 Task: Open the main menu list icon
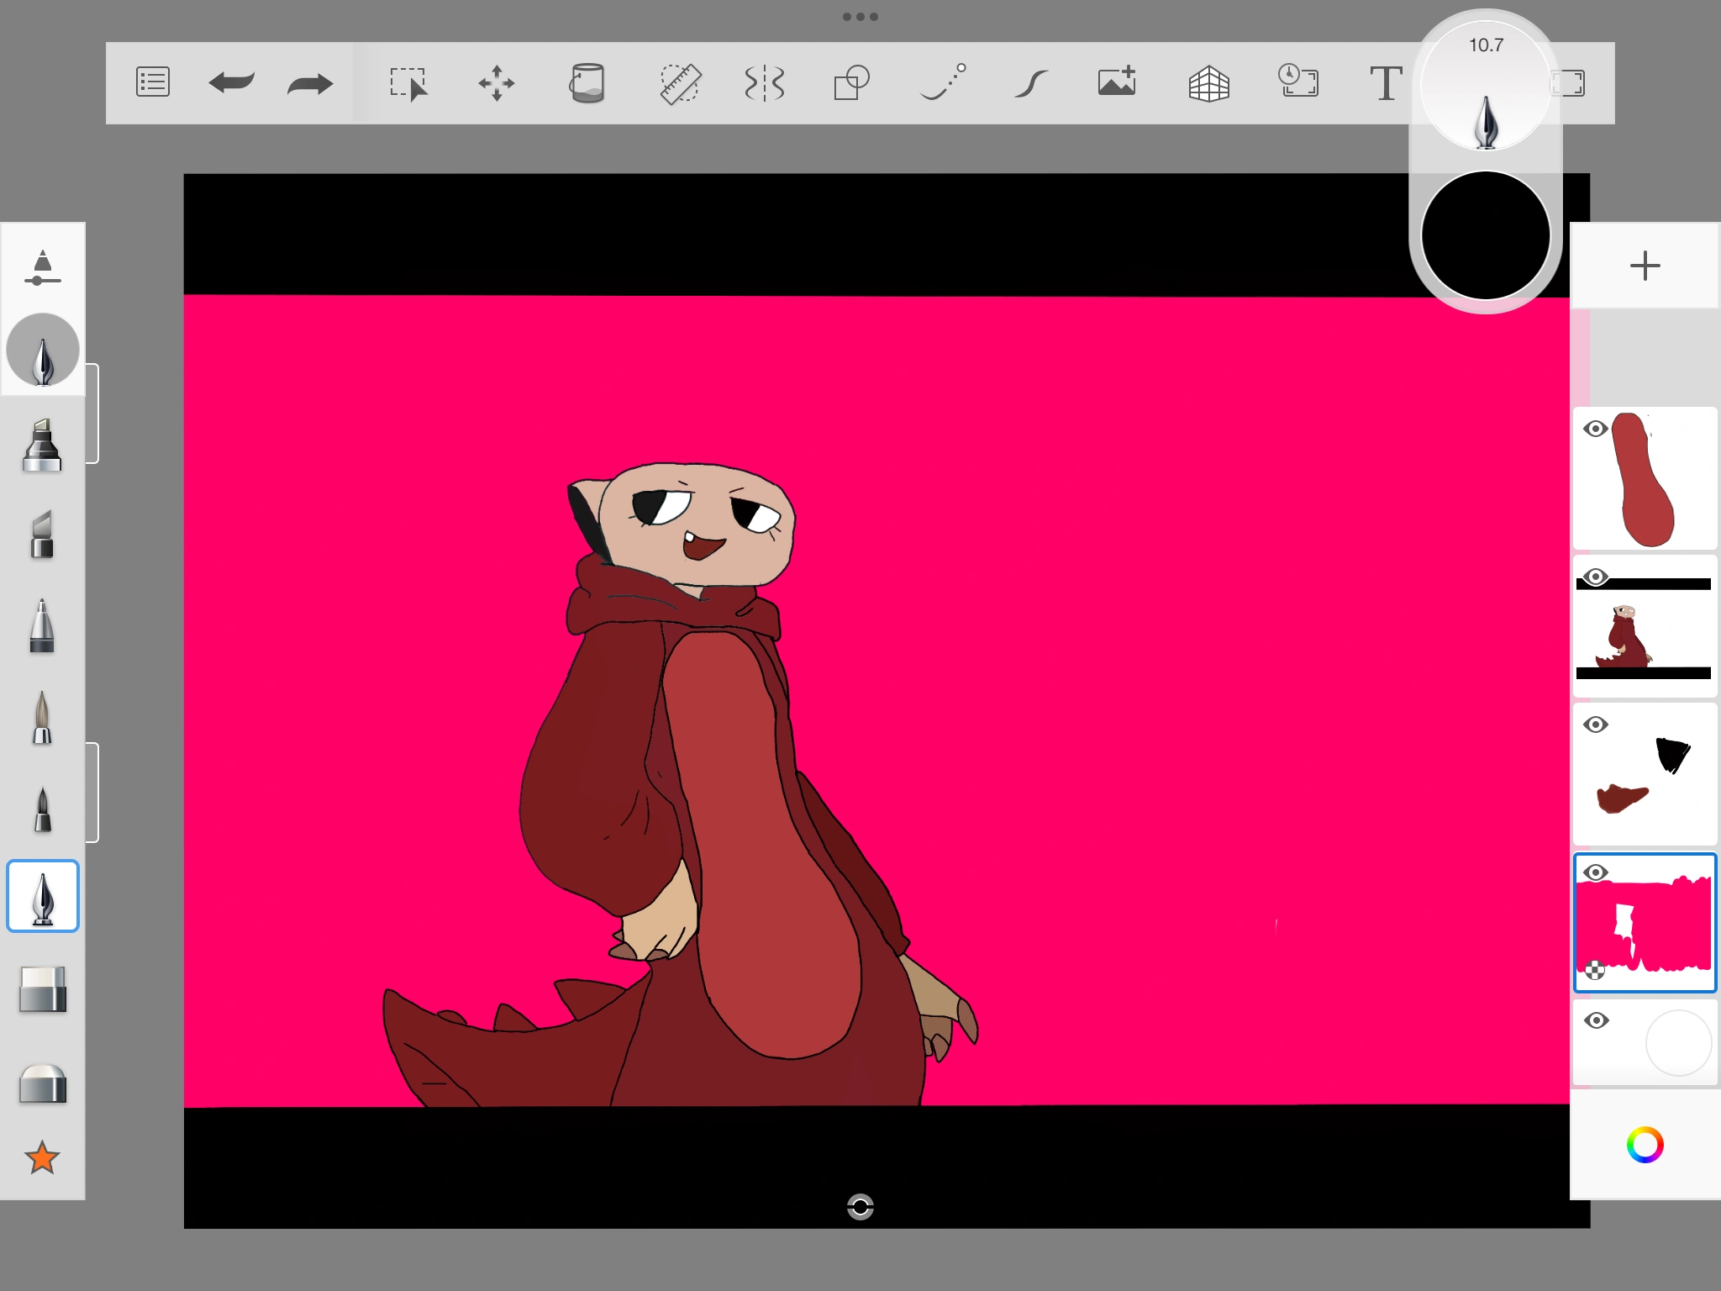[x=152, y=82]
